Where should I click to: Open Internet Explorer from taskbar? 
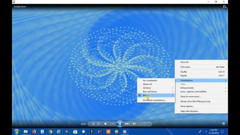[x=58, y=132]
